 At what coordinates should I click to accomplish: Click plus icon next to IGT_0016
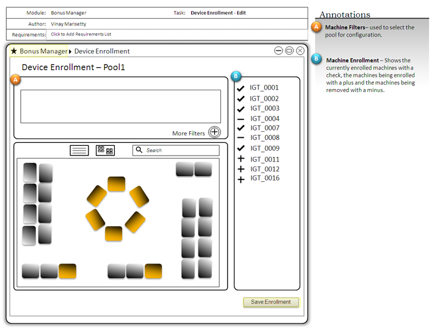click(241, 179)
